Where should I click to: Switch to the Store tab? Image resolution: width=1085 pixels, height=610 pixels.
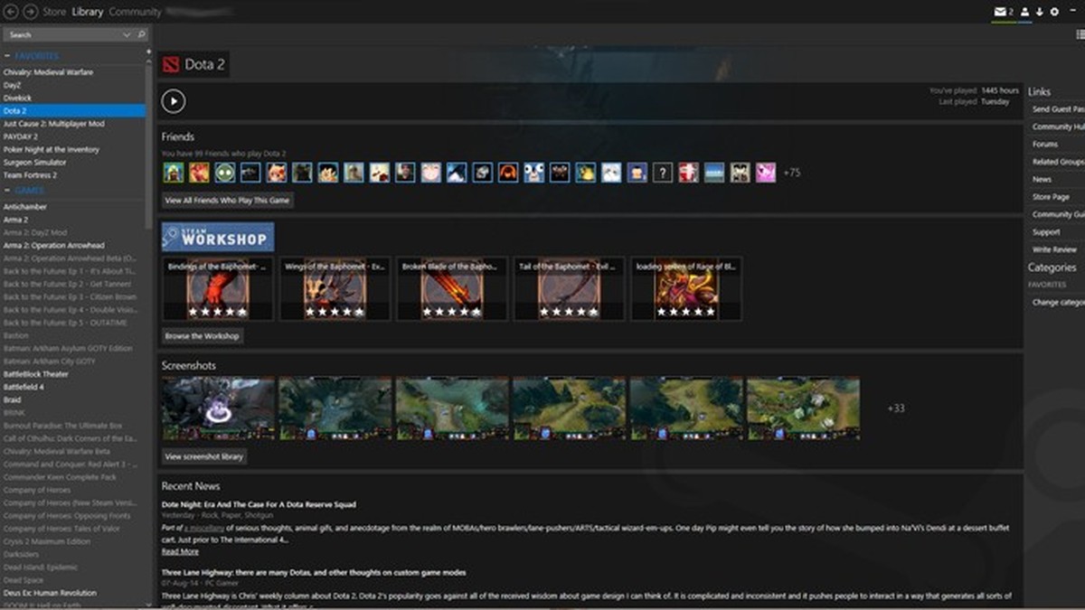coord(53,12)
